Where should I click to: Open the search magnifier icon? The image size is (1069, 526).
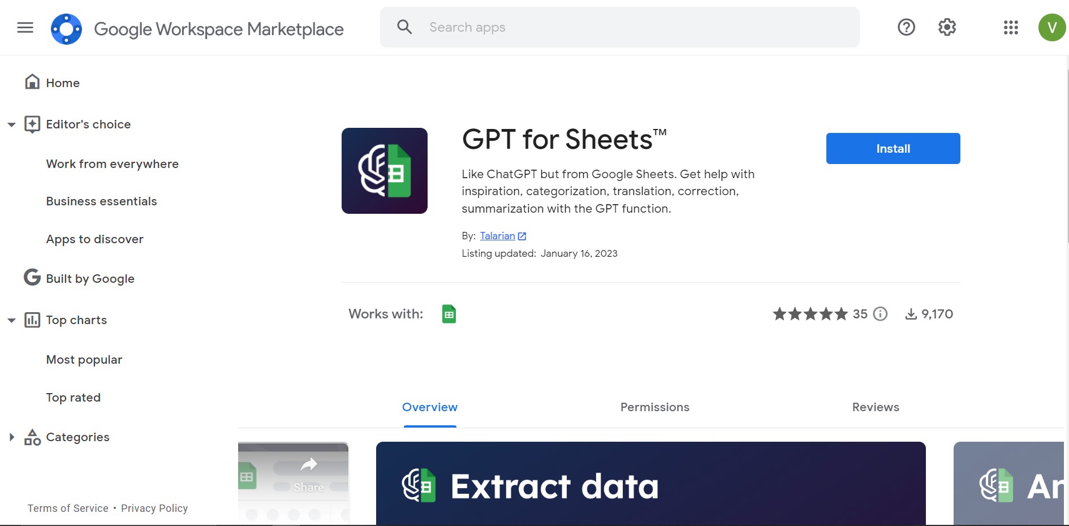click(404, 27)
